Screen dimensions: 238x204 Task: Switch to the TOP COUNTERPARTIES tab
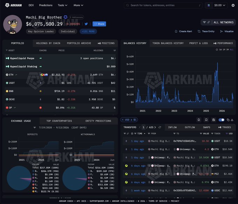coord(59,121)
